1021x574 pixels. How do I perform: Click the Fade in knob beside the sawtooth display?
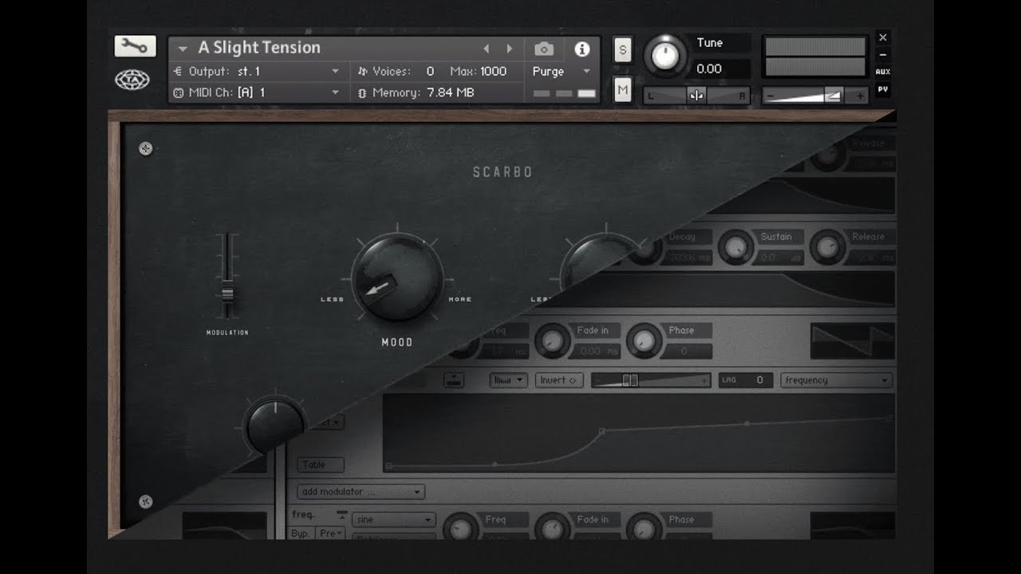coord(551,341)
